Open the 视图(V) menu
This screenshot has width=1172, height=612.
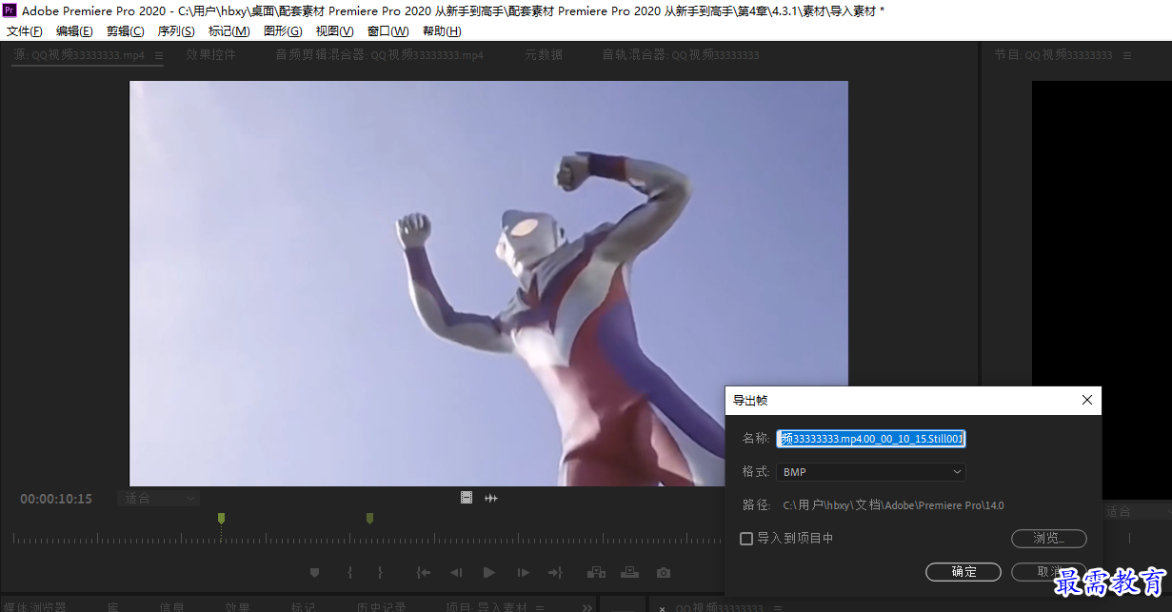pyautogui.click(x=335, y=31)
